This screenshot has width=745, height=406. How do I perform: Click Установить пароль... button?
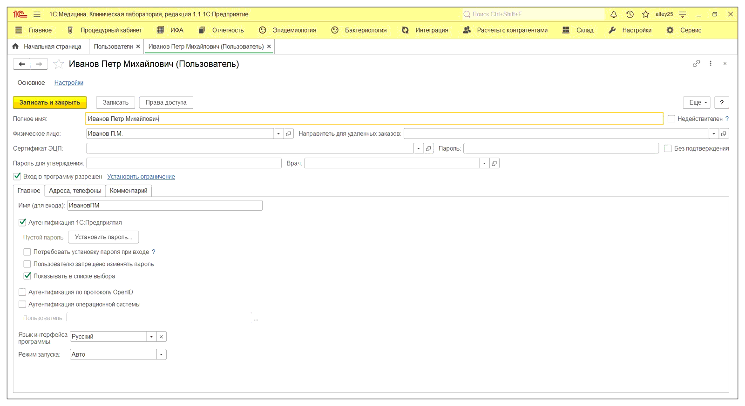[103, 237]
